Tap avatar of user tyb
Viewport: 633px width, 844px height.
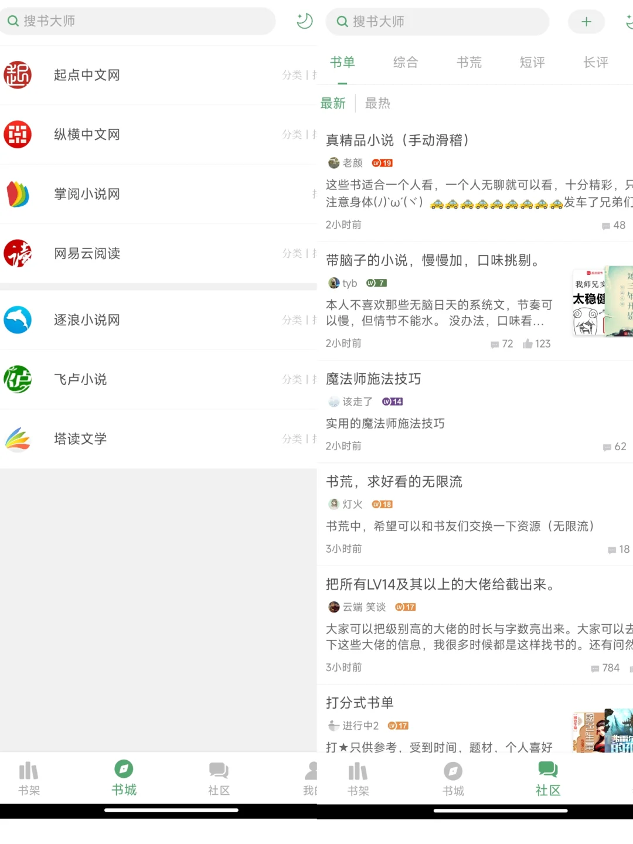tap(333, 283)
